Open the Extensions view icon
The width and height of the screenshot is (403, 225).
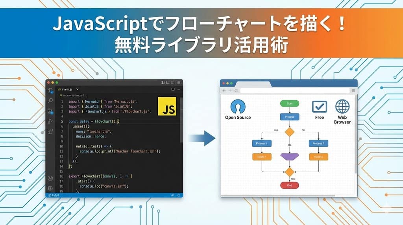50,131
